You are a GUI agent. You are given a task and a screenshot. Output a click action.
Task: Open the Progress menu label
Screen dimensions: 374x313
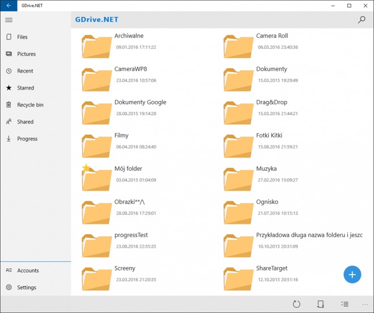[x=27, y=139]
